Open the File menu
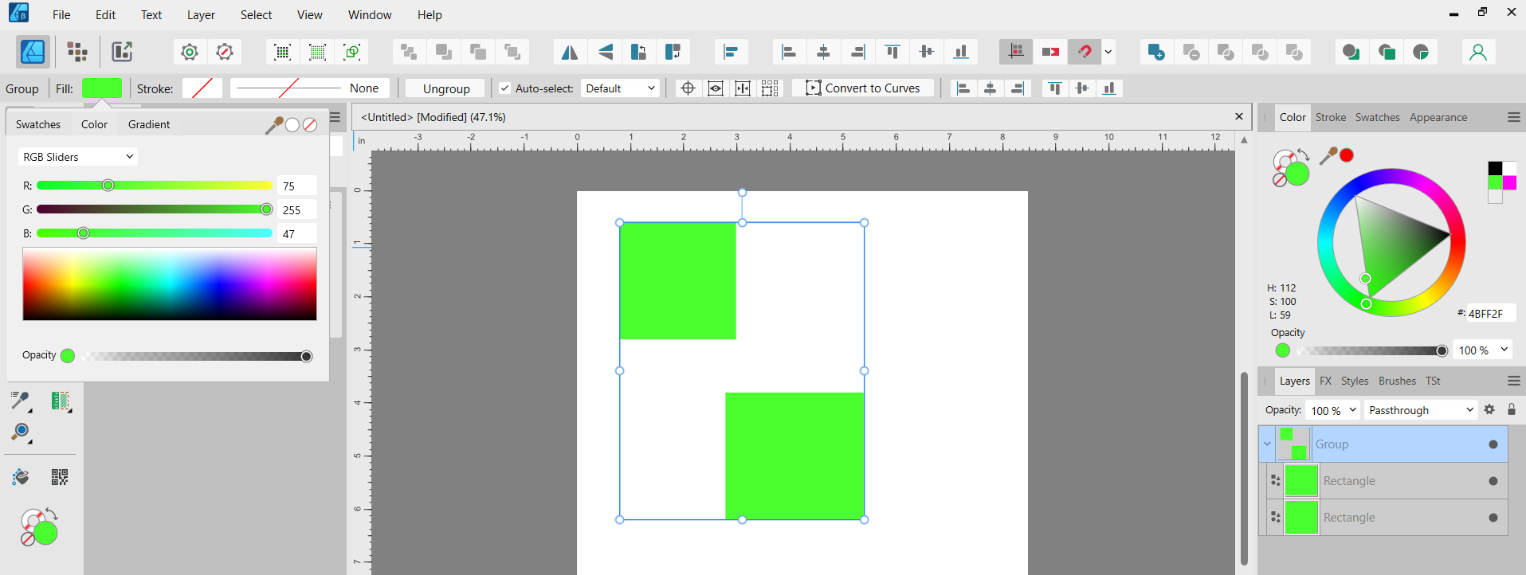Viewport: 1526px width, 575px height. point(61,14)
